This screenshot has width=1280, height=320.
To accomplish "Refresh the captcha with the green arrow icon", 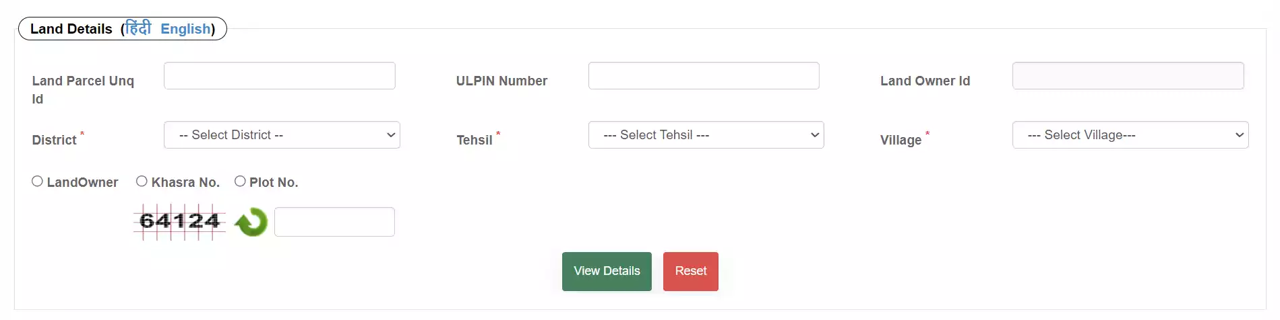I will 251,222.
